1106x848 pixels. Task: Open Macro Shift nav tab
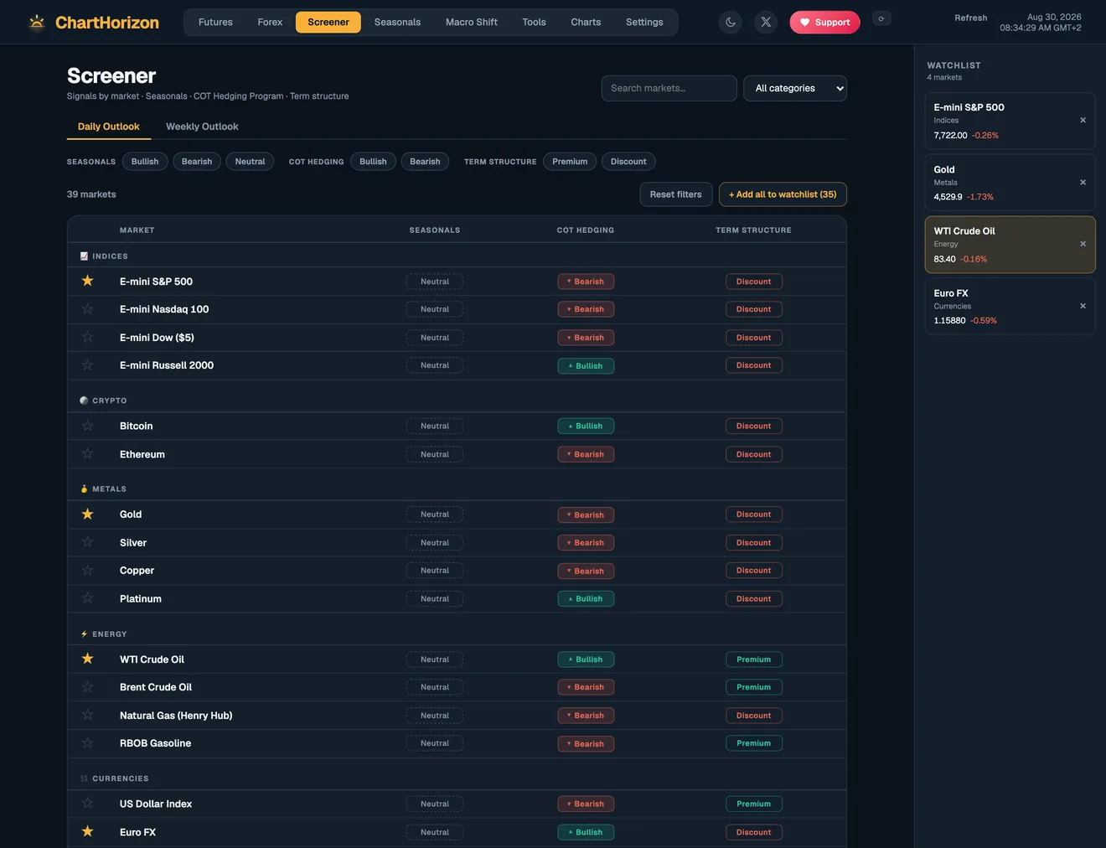472,22
